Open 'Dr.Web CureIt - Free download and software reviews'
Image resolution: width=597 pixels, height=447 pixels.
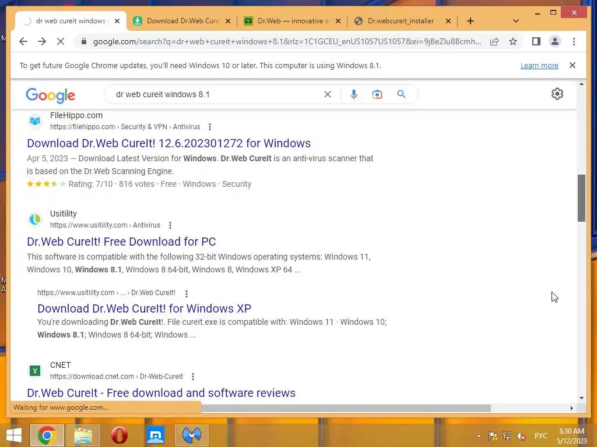coord(161,393)
